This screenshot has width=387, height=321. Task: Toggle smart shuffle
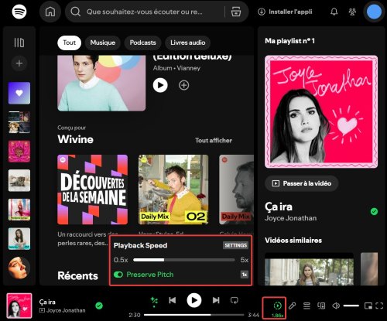pos(154,302)
